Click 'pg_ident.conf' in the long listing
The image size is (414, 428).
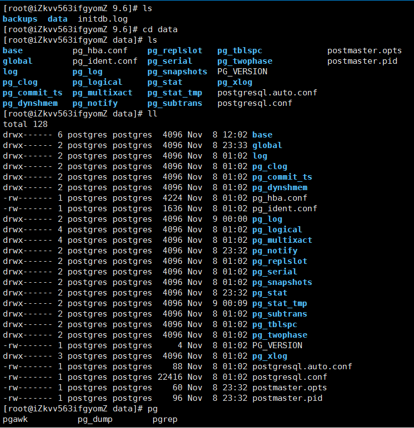pos(285,208)
